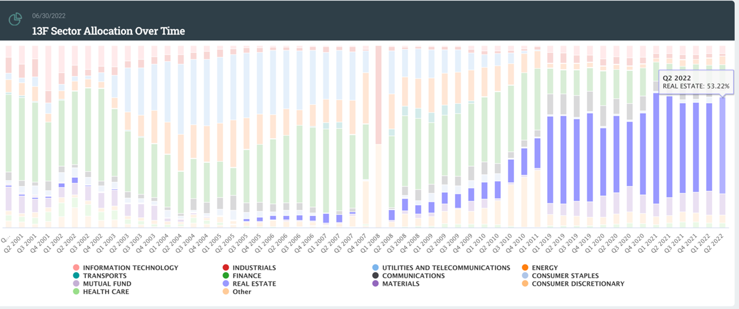739x309 pixels.
Task: Click the orange Energy legend dot
Action: 525,268
